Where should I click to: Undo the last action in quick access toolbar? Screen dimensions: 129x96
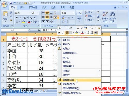tap(14, 3)
